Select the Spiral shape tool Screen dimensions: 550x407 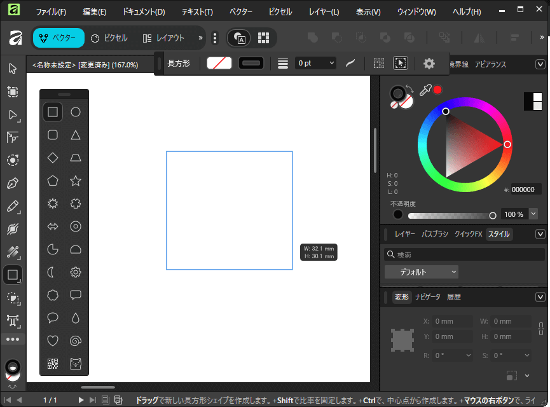pyautogui.click(x=75, y=341)
